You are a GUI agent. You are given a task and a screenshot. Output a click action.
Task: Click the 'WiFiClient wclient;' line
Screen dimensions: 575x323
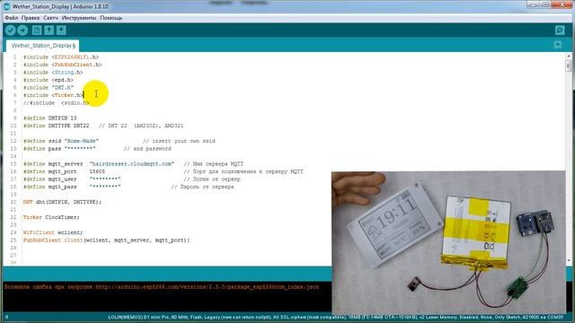point(53,232)
